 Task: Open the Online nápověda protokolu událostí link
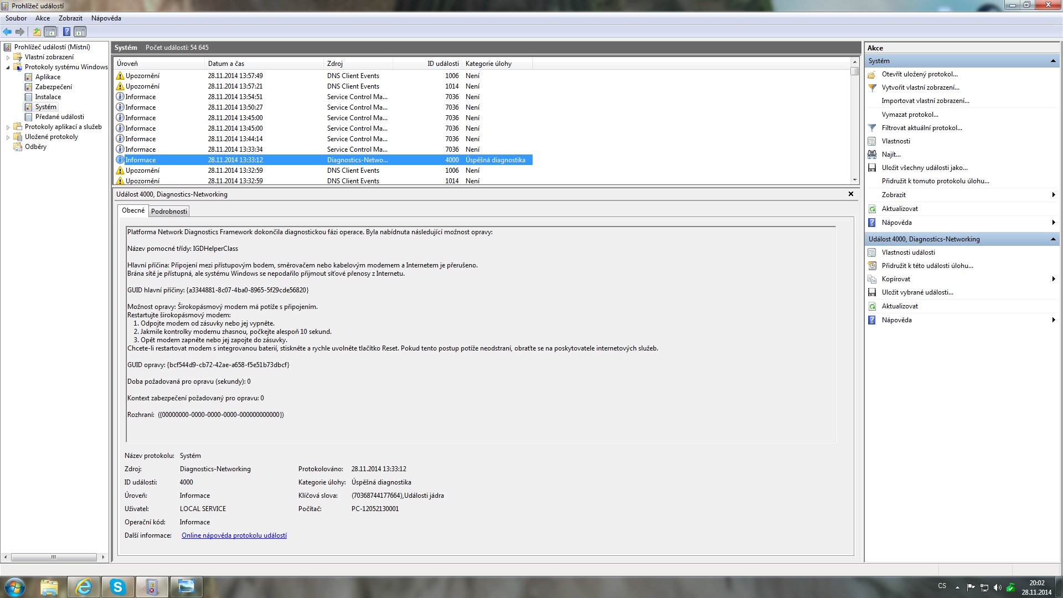[234, 535]
